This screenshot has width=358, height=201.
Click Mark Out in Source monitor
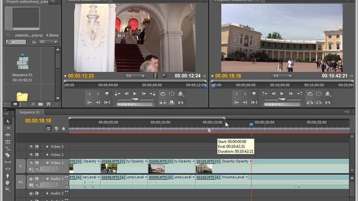[98, 94]
